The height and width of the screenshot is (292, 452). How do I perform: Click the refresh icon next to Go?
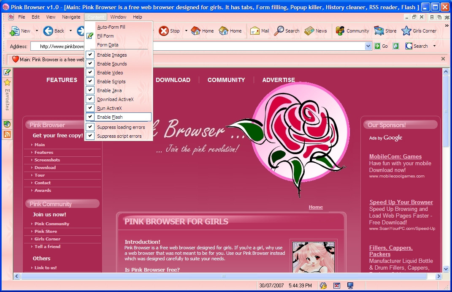[x=396, y=46]
